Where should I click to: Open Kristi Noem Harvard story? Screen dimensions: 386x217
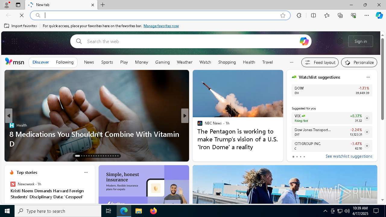pyautogui.click(x=47, y=194)
